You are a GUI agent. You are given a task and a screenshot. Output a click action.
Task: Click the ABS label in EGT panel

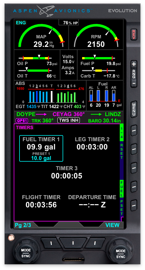pyautogui.click(x=20, y=83)
